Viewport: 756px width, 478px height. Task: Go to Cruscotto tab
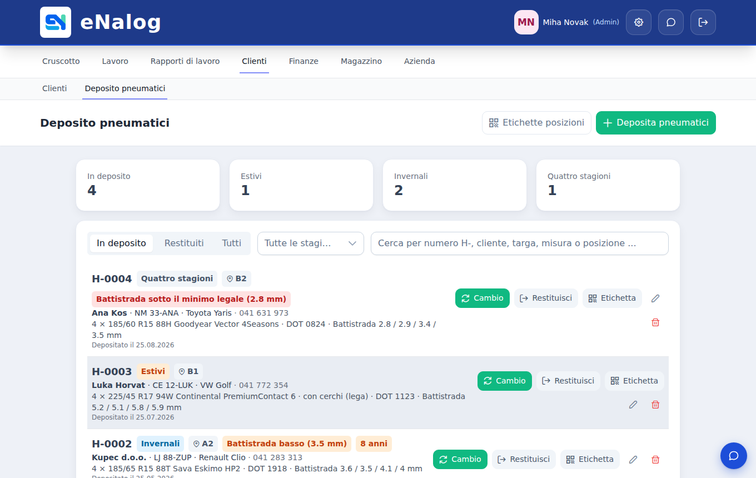coord(61,62)
